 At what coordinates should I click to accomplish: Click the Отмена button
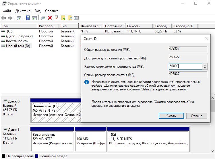pyautogui.click(x=197, y=116)
